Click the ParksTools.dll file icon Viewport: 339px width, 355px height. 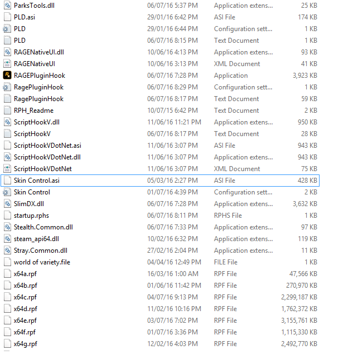coord(7,6)
